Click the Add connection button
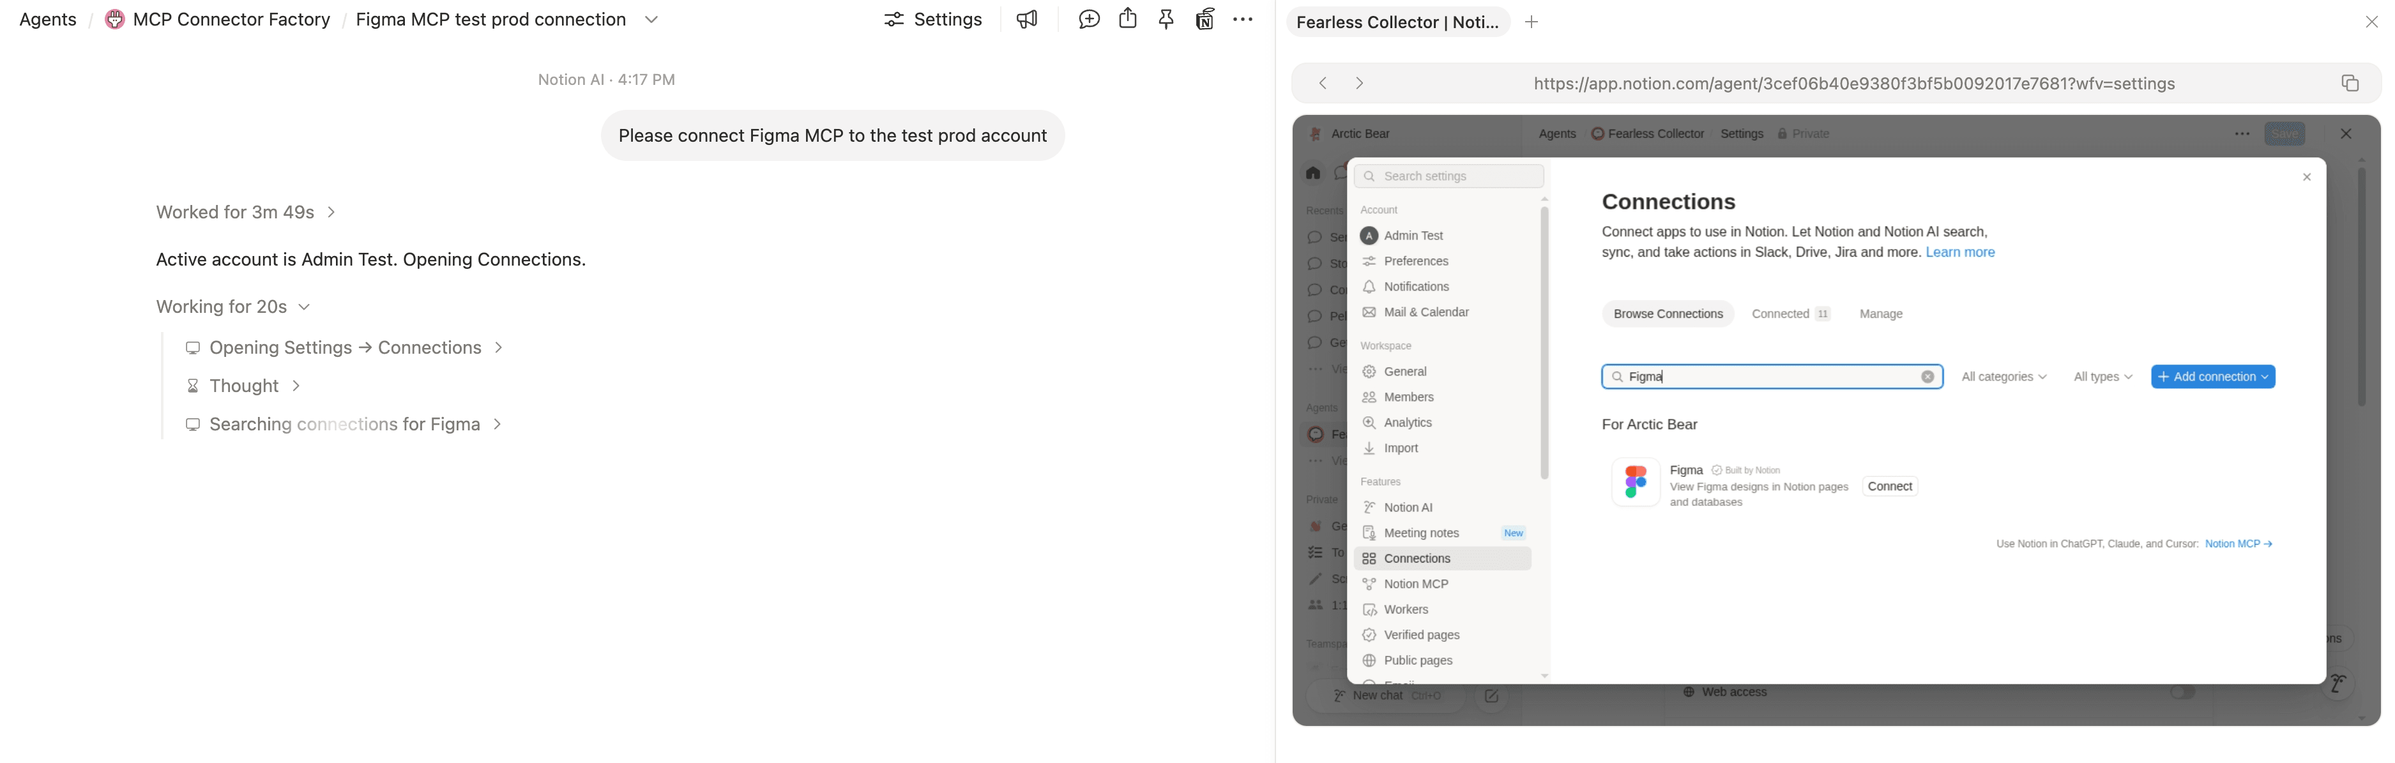Screen dimensions: 2395x763 point(2213,377)
